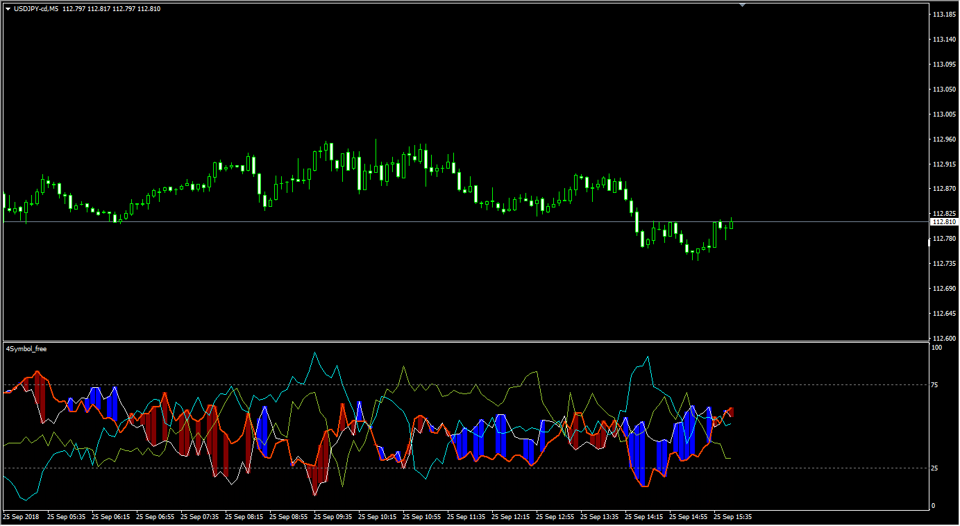The width and height of the screenshot is (960, 526).
Task: Click the highlighted 112.810 current price tag
Action: pyautogui.click(x=943, y=222)
